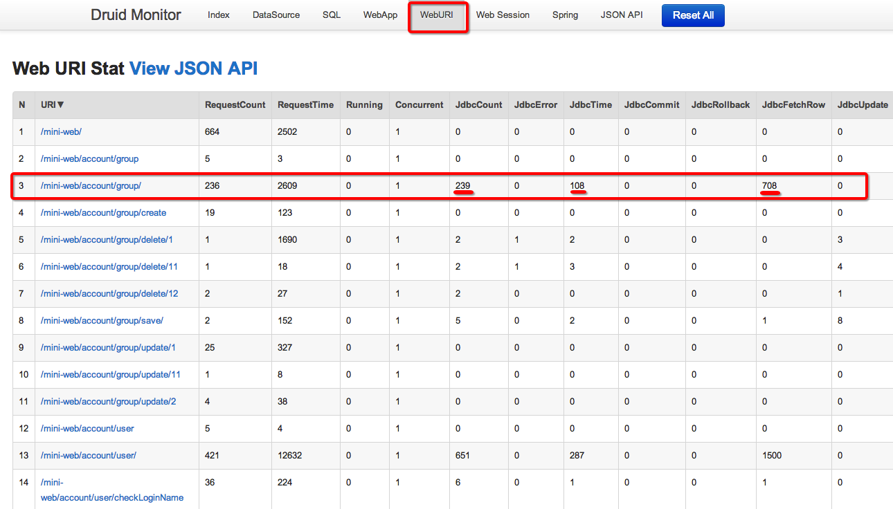Sort the table by RequestTime
This screenshot has width=893, height=509.
(x=305, y=104)
